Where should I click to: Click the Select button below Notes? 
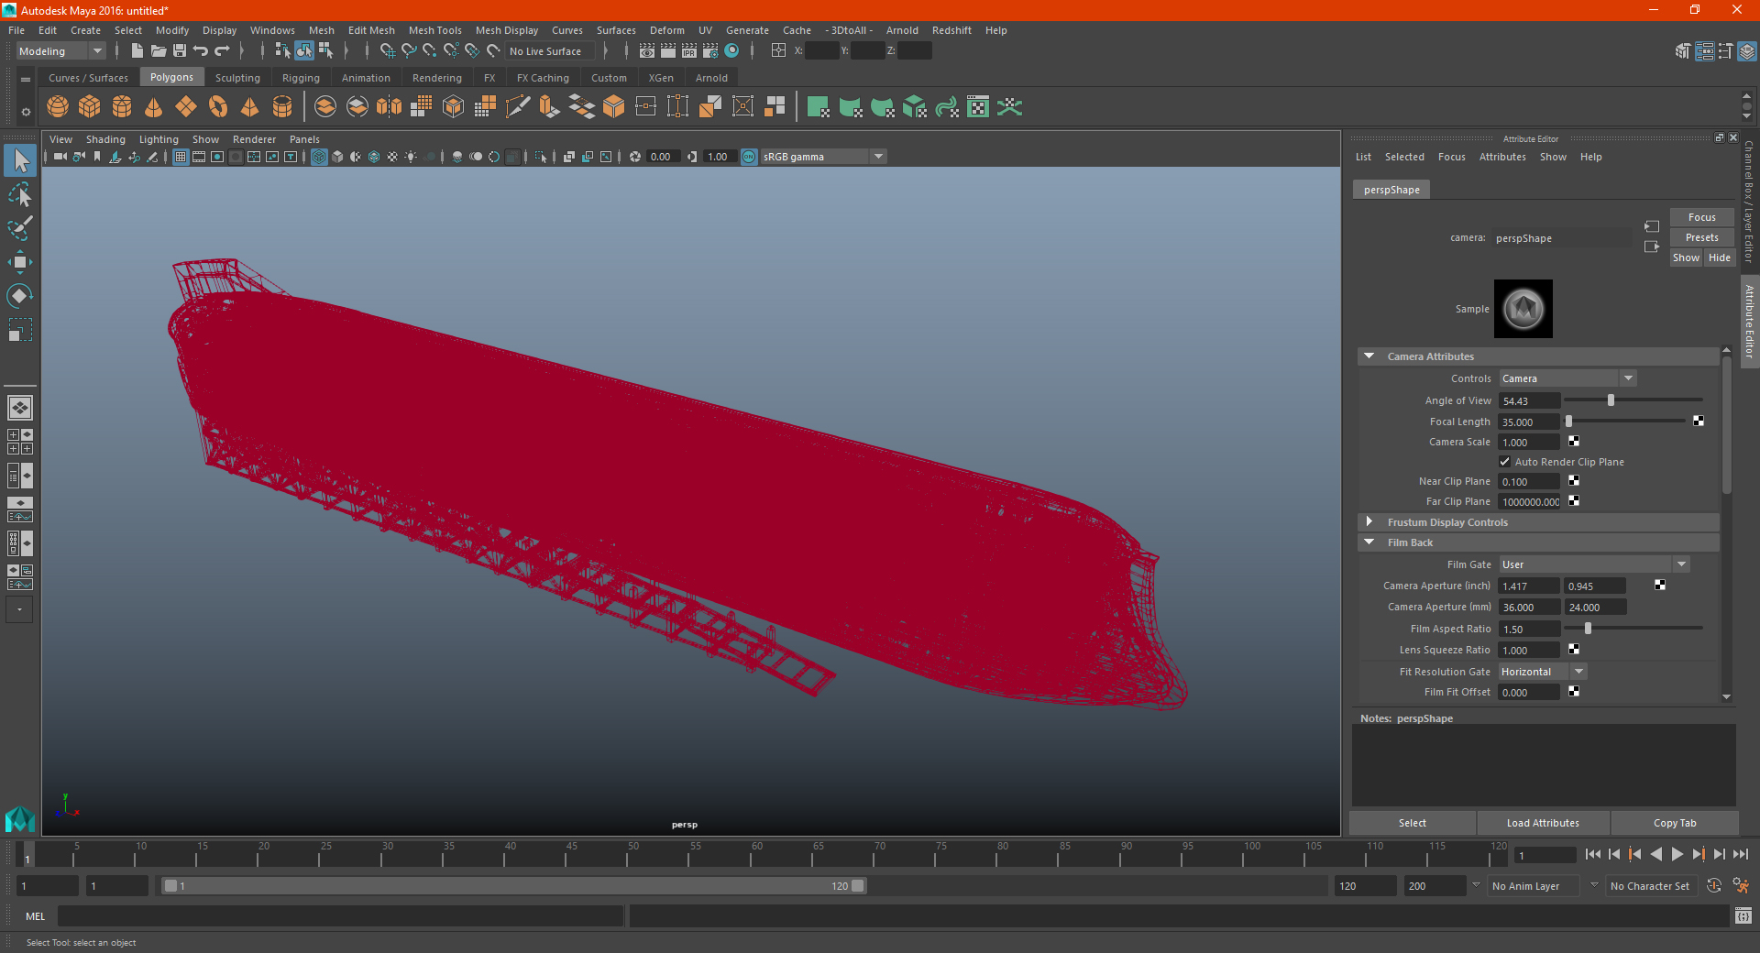tap(1412, 823)
